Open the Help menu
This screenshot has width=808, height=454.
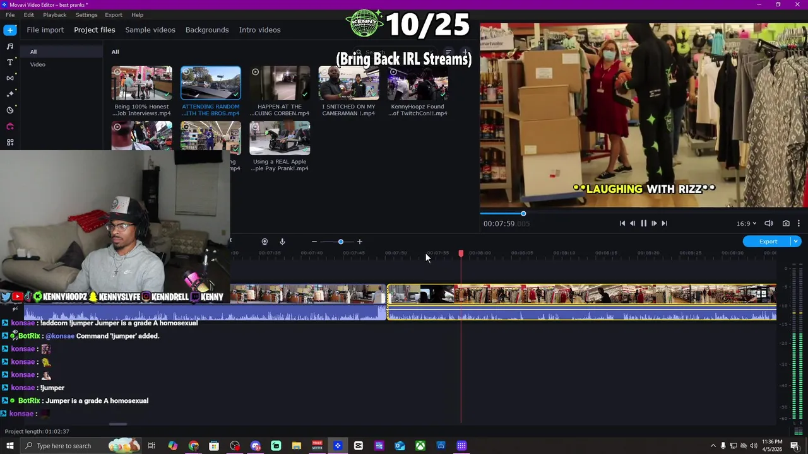(x=137, y=15)
